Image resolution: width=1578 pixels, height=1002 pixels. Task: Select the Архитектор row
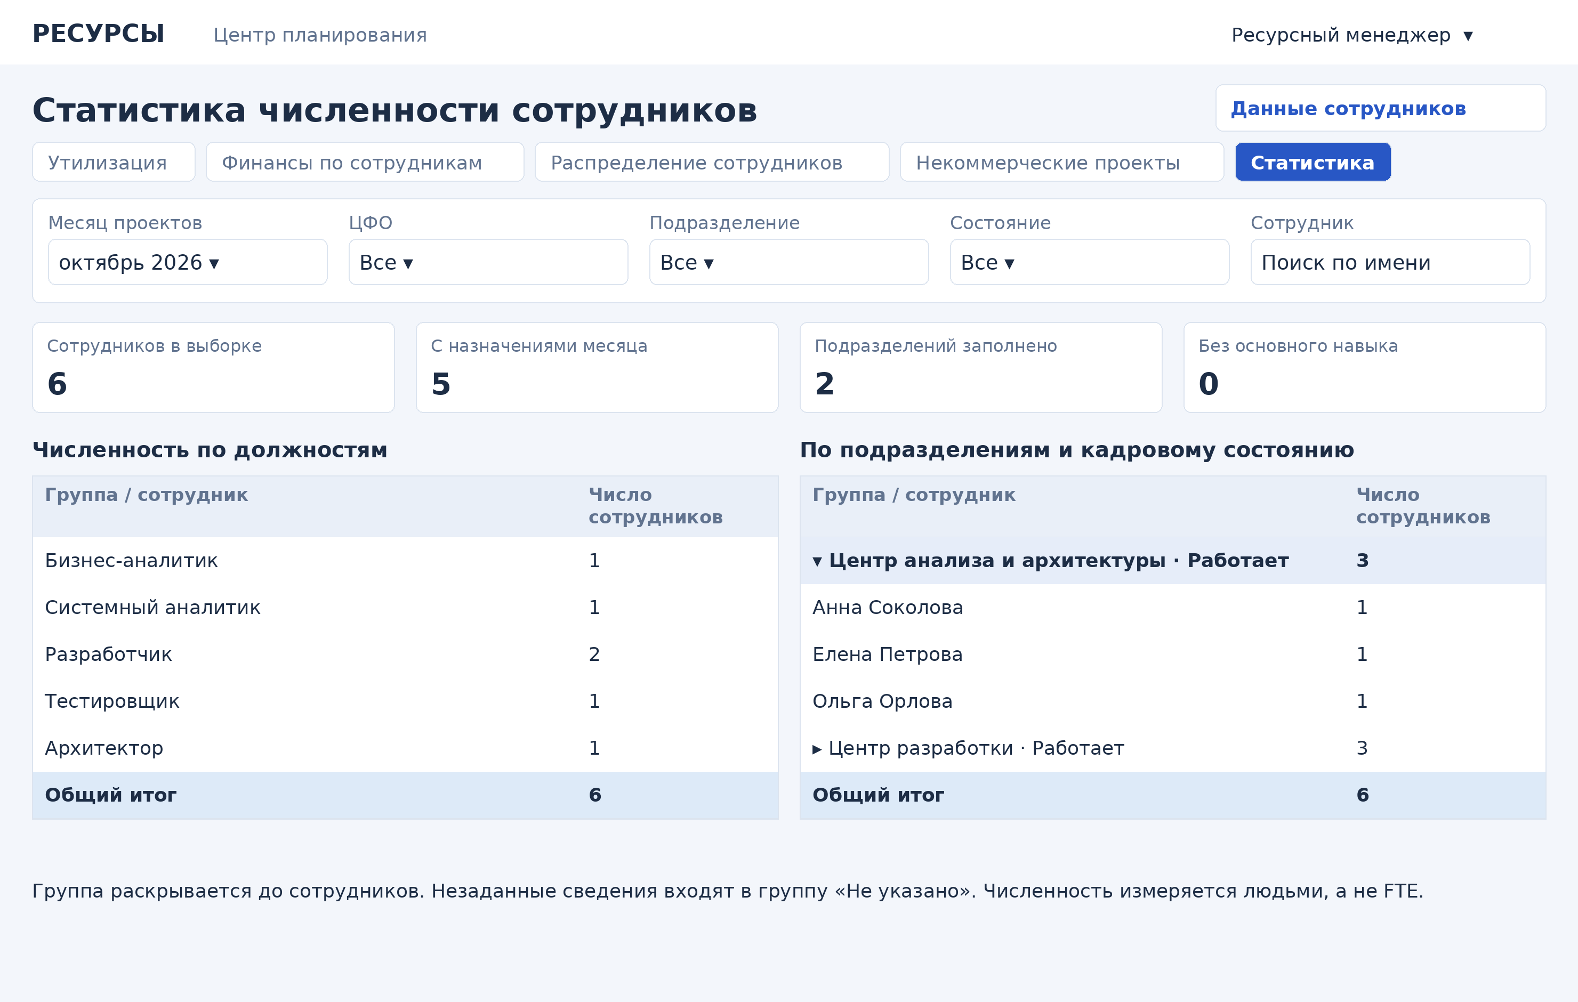(x=405, y=748)
